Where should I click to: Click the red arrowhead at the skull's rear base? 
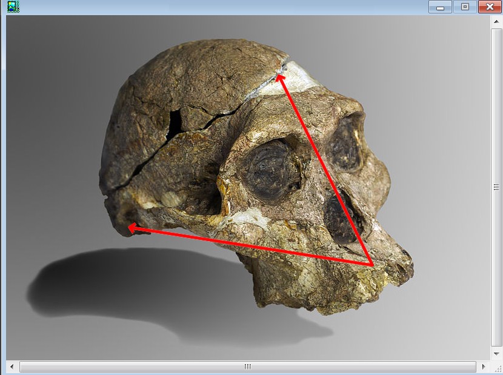[x=132, y=228]
